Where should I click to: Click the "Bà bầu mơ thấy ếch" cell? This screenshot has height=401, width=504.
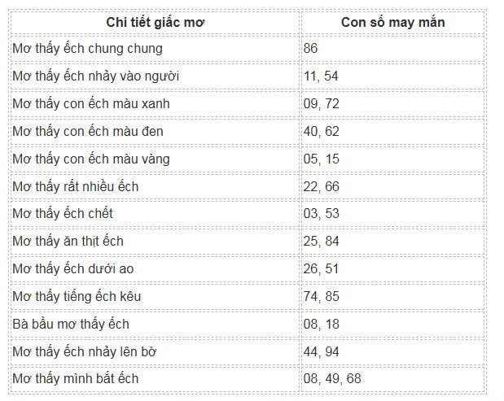pyautogui.click(x=71, y=325)
